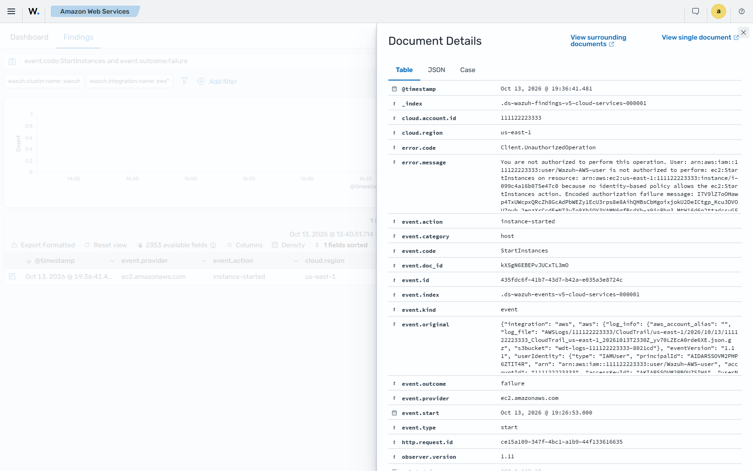Open the event.provider column header menu chevron
The width and height of the screenshot is (753, 471).
click(204, 261)
